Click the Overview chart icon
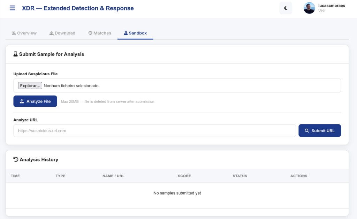The width and height of the screenshot is (357, 219). 14,33
